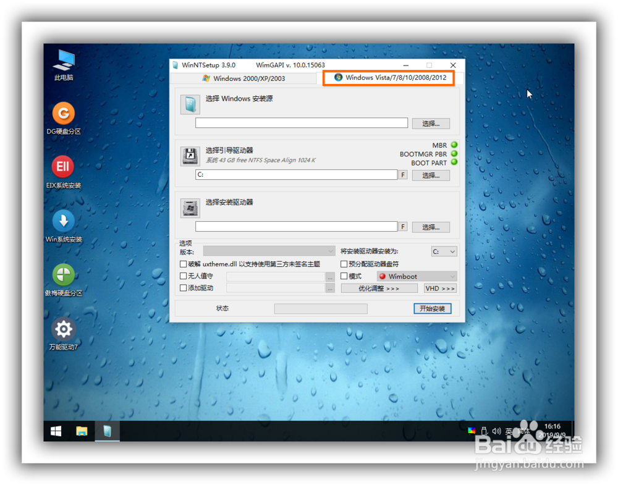
Task: Open the 版本 dropdown list
Action: click(269, 251)
